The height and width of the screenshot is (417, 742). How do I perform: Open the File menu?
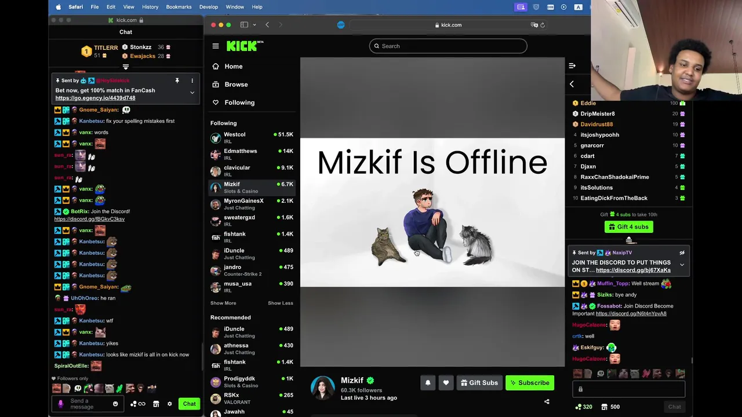(94, 7)
